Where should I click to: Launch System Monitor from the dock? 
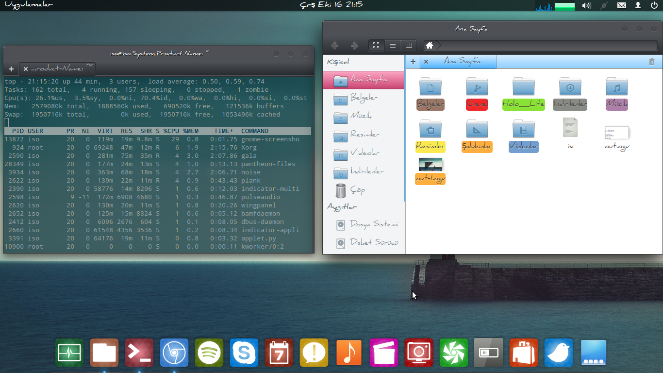(69, 353)
